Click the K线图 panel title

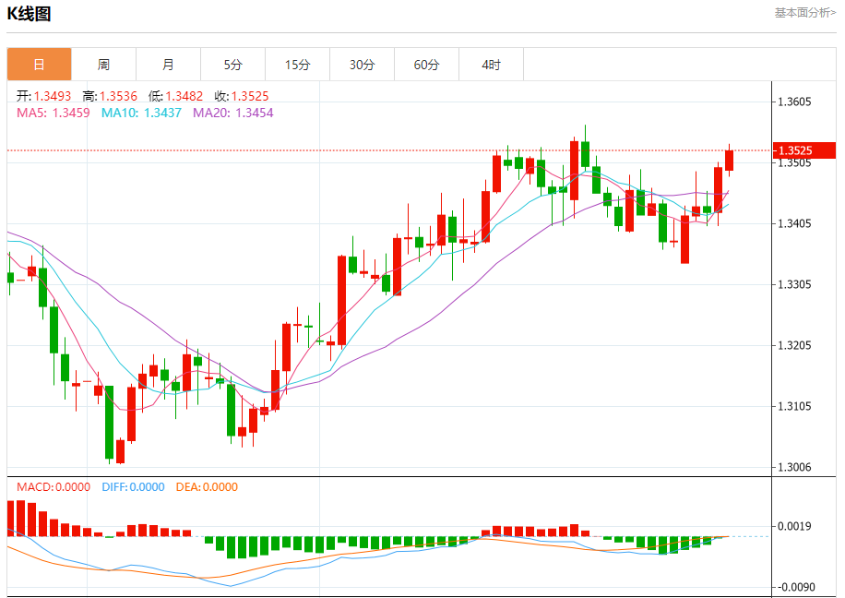click(30, 14)
